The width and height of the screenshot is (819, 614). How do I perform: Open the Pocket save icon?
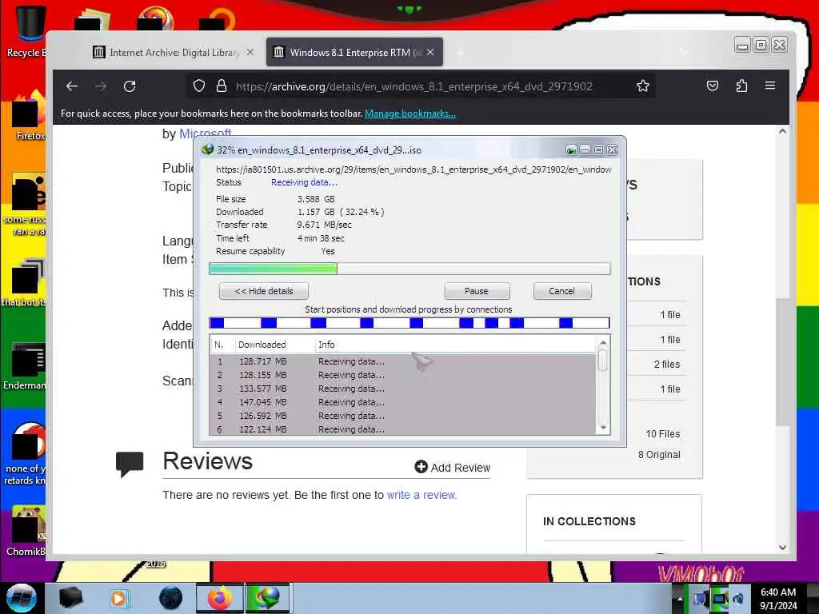point(713,86)
